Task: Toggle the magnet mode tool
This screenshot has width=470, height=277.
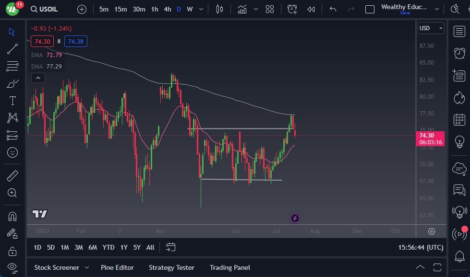Action: [12, 216]
